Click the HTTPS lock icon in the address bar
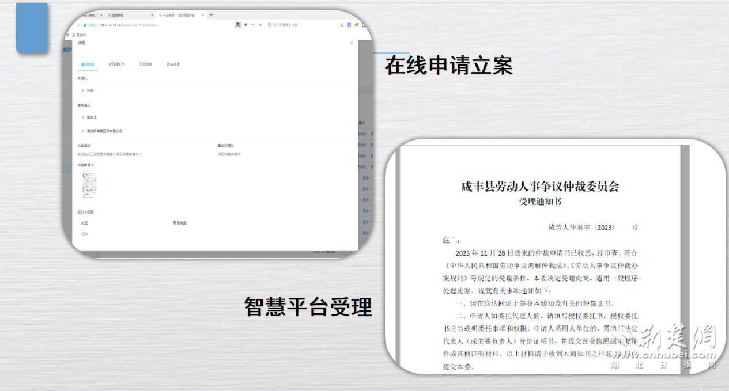729x391 pixels. (x=84, y=25)
